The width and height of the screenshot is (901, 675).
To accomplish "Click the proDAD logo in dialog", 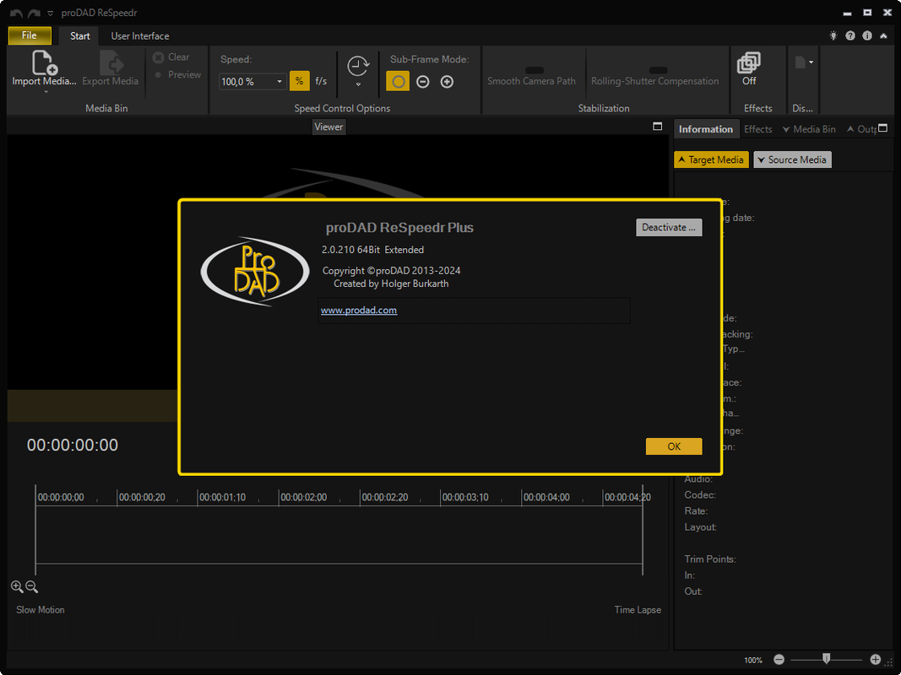I will [255, 271].
